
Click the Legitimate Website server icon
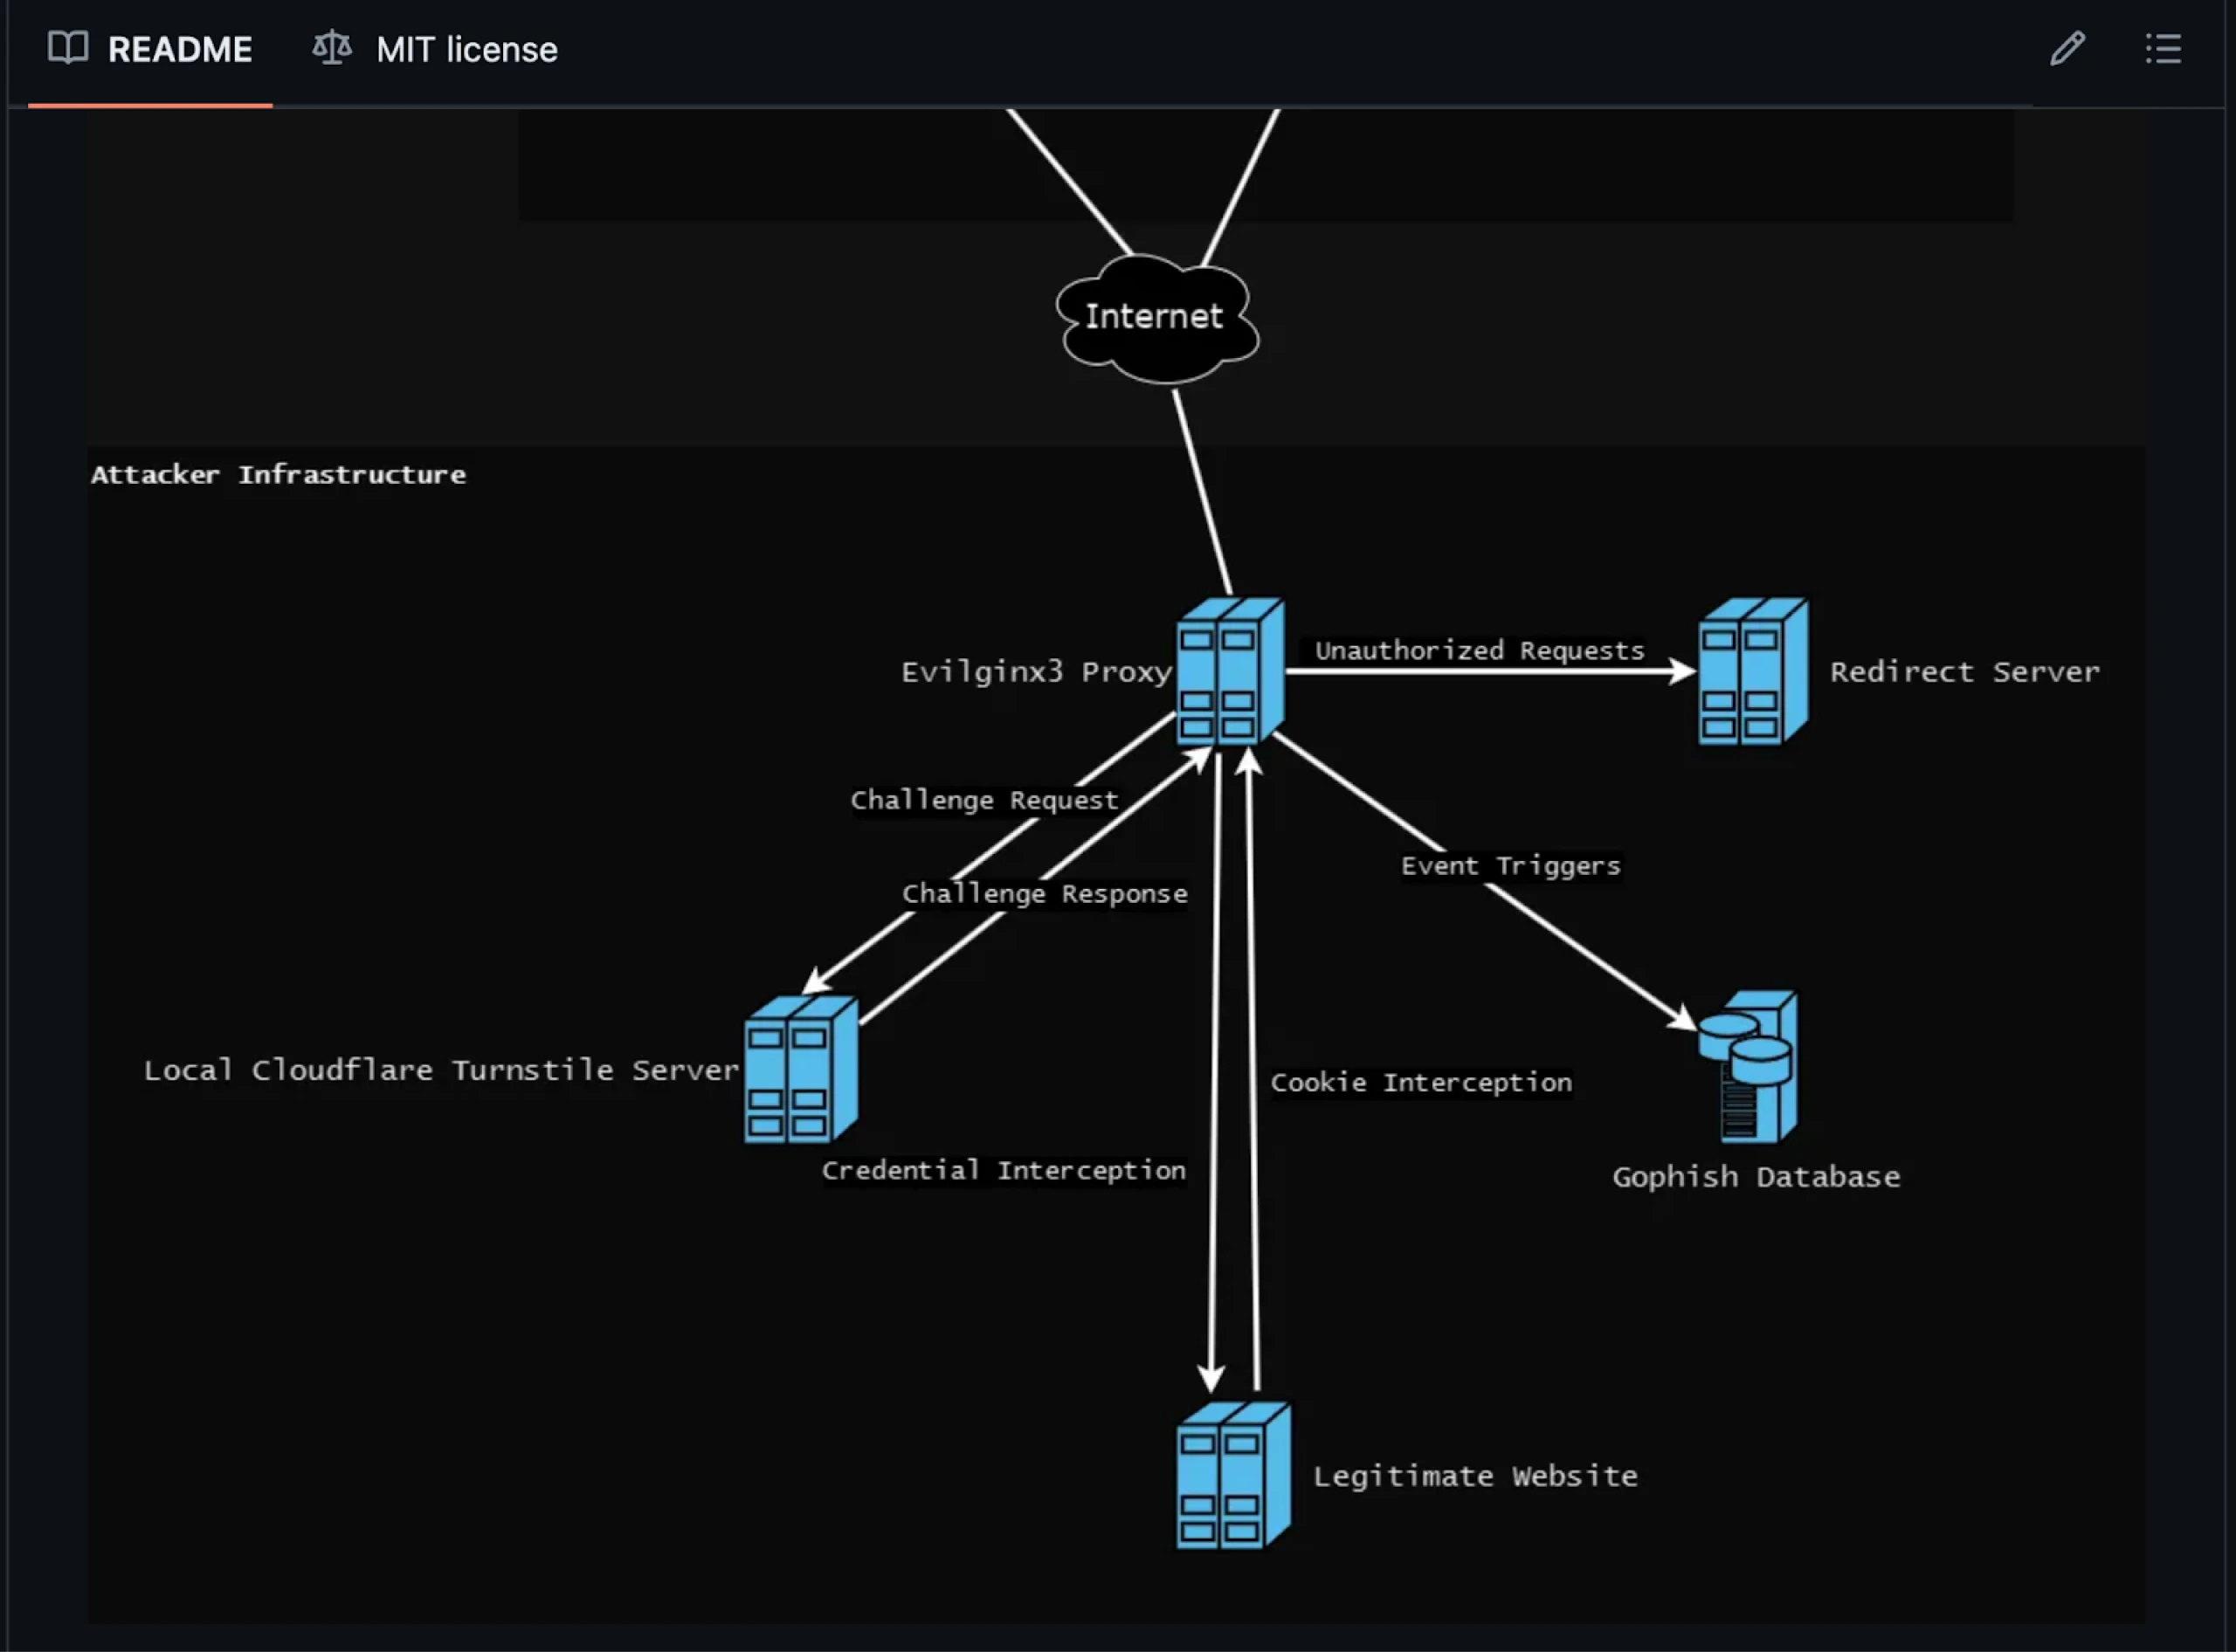pos(1232,1474)
